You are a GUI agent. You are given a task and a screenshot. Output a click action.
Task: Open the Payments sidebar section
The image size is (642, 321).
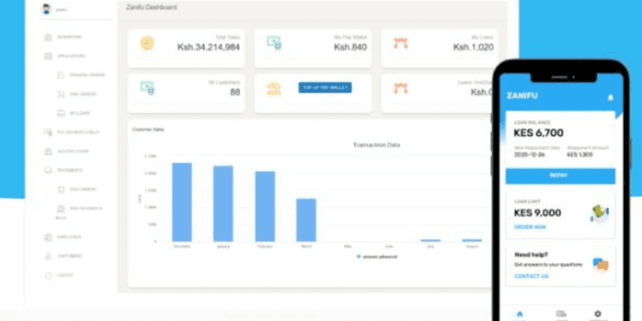[63, 170]
